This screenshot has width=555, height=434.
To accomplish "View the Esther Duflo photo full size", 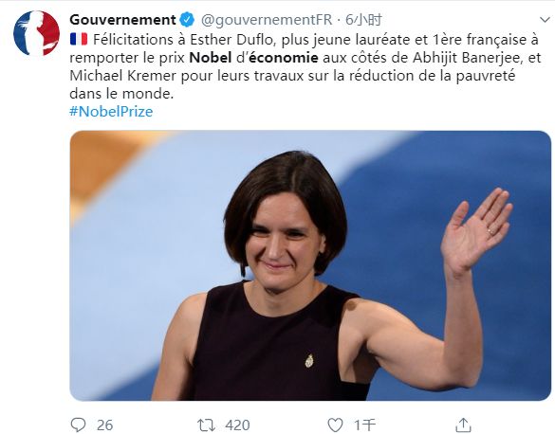I will 310,265.
